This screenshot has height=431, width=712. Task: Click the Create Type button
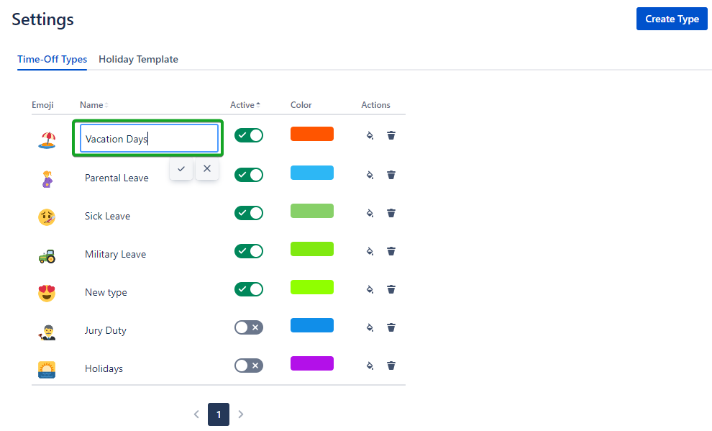(672, 19)
